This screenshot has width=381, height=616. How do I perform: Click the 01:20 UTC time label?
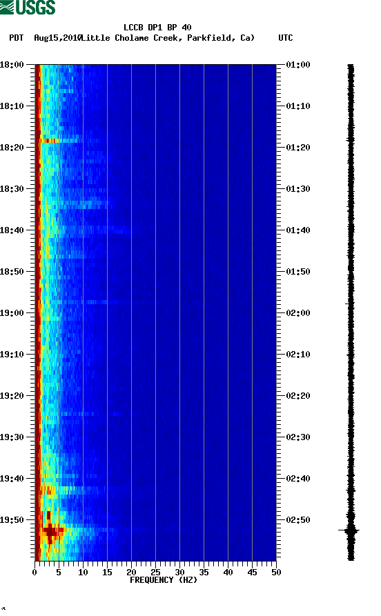pos(298,148)
